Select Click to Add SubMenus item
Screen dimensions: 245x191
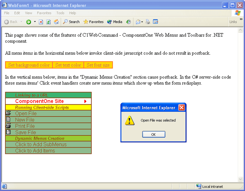pyautogui.click(x=48, y=144)
